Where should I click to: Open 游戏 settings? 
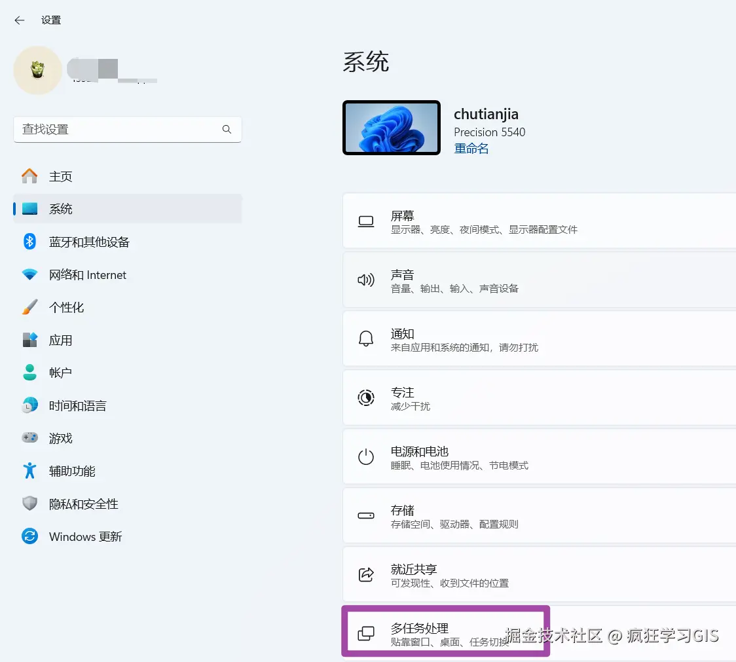point(128,438)
